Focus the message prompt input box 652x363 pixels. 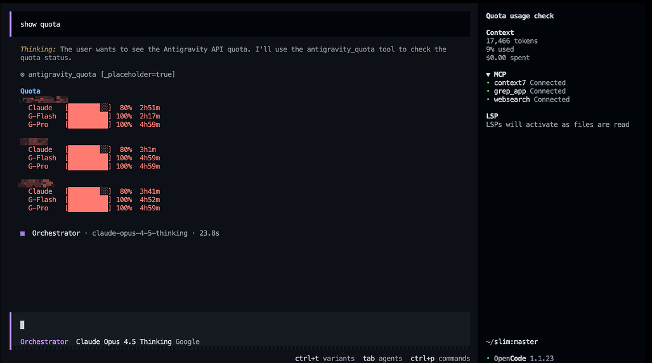click(241, 325)
